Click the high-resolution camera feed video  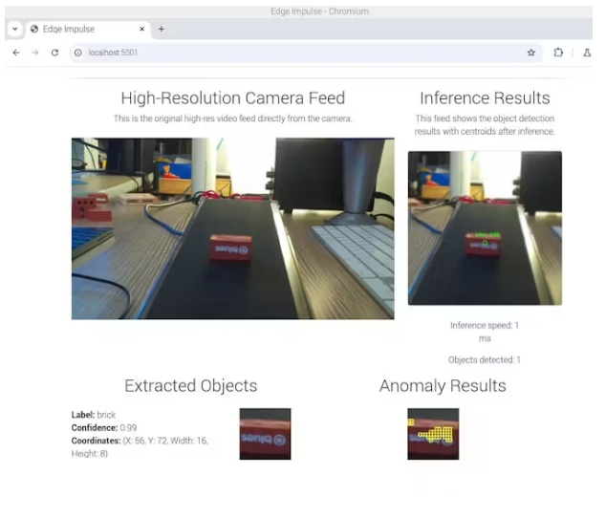232,228
